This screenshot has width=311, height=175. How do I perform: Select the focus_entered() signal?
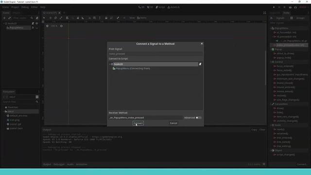[x=285, y=66]
